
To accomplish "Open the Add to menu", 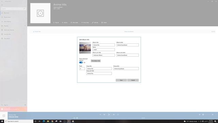I will point(65,23).
